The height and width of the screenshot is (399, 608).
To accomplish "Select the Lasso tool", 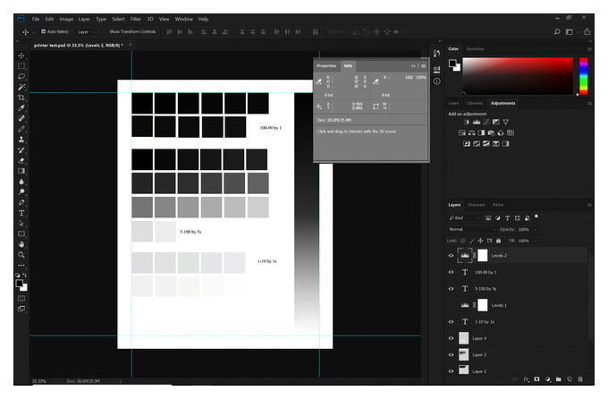I will pos(21,76).
